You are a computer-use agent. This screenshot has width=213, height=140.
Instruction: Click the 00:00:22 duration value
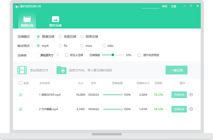click(94, 109)
